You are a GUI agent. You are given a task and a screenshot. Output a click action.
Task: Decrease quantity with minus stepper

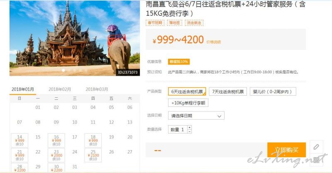(190, 131)
